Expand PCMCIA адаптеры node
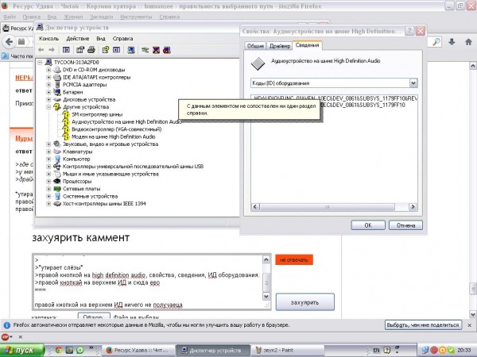The image size is (477, 357). [x=48, y=85]
